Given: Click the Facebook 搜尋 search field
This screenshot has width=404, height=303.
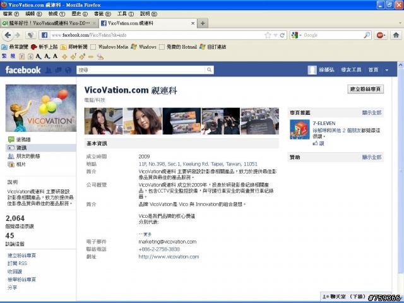Looking at the screenshot, I should 141,70.
